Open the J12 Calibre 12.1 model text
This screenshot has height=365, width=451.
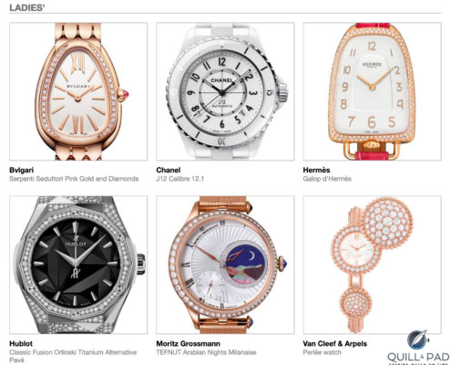(x=179, y=179)
